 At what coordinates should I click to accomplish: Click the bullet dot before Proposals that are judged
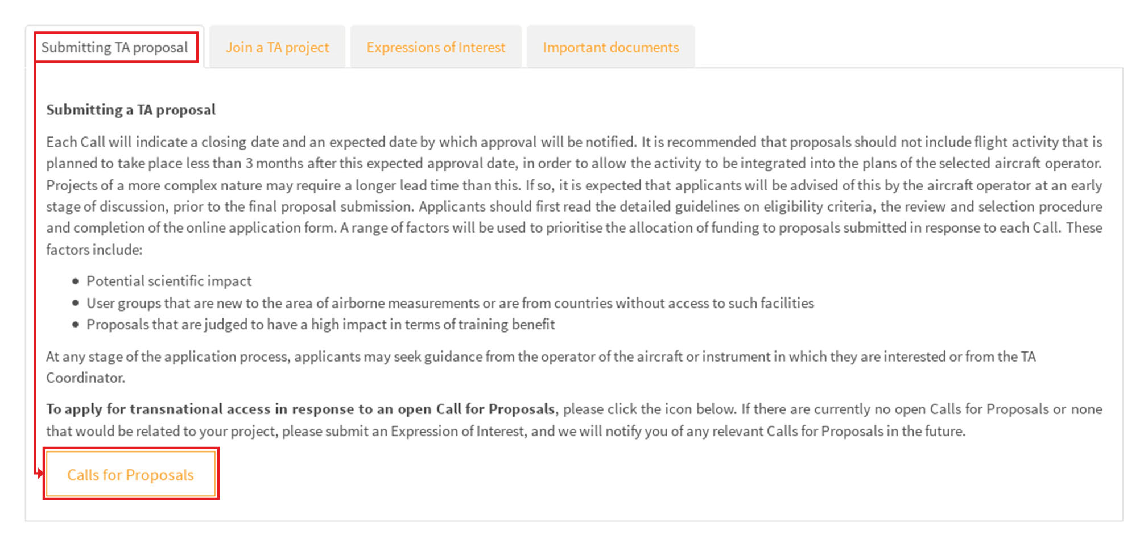76,325
